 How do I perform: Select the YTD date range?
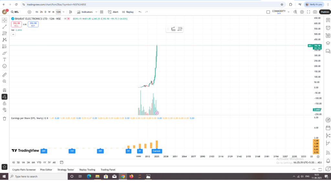39,162
